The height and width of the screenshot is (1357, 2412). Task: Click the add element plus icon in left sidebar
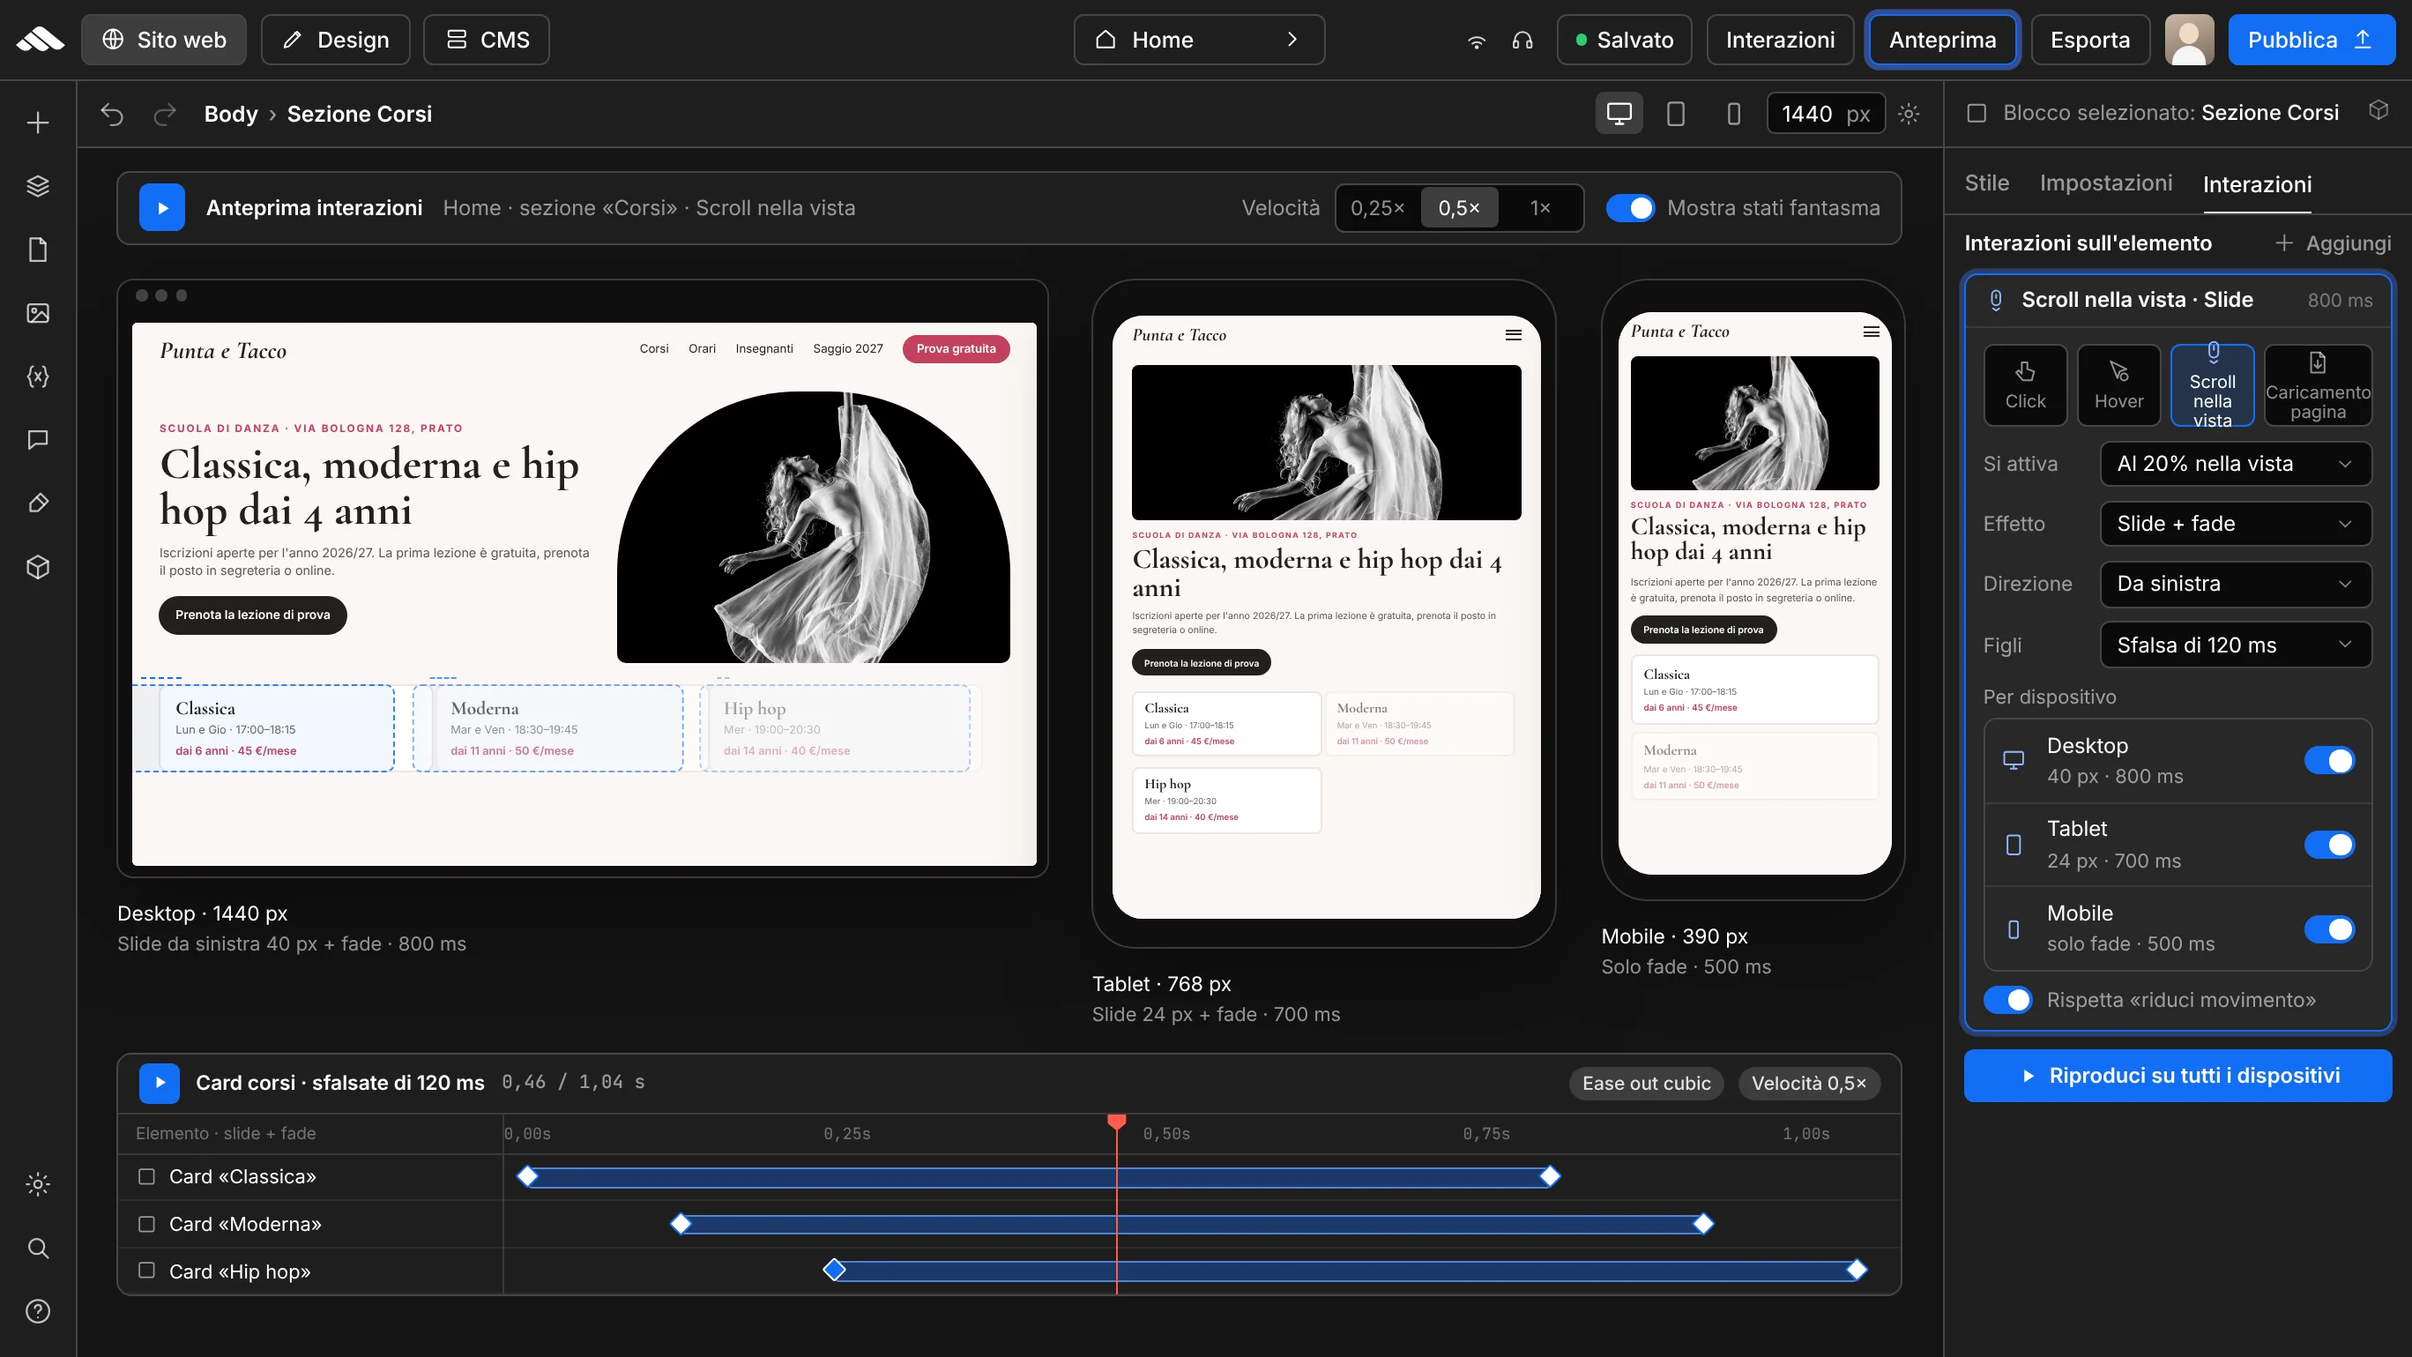37,123
